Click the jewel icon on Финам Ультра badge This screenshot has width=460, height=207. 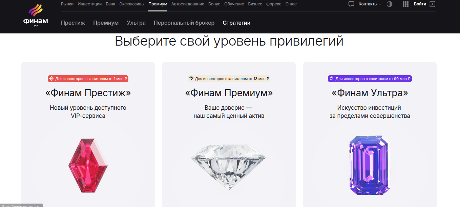tap(331, 78)
